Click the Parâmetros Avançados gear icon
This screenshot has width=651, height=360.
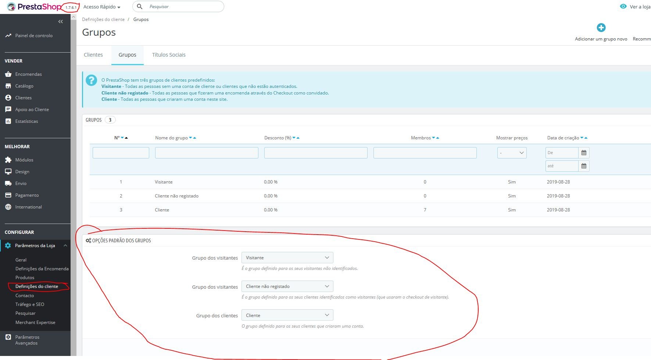point(8,337)
